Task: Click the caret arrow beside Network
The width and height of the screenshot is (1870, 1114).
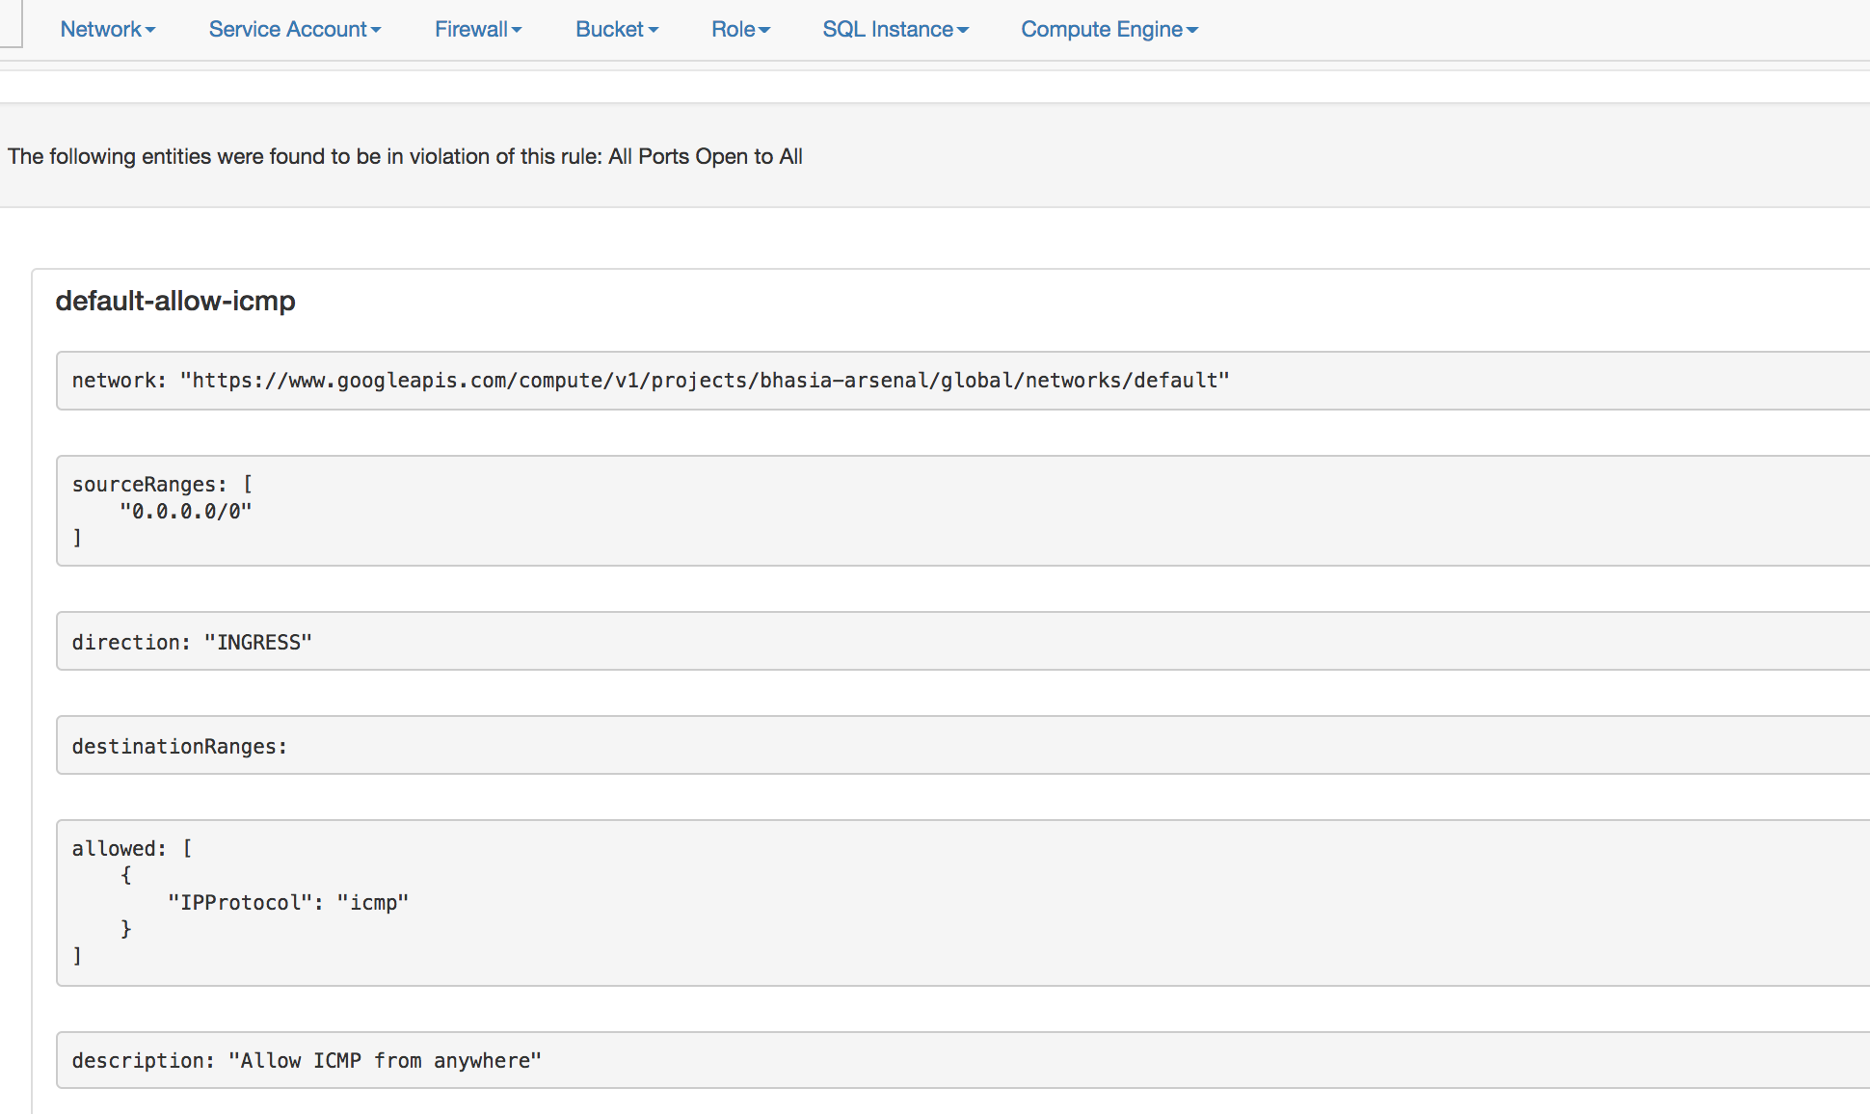Action: point(150,31)
